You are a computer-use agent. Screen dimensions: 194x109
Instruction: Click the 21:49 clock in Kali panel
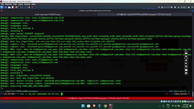183,7
